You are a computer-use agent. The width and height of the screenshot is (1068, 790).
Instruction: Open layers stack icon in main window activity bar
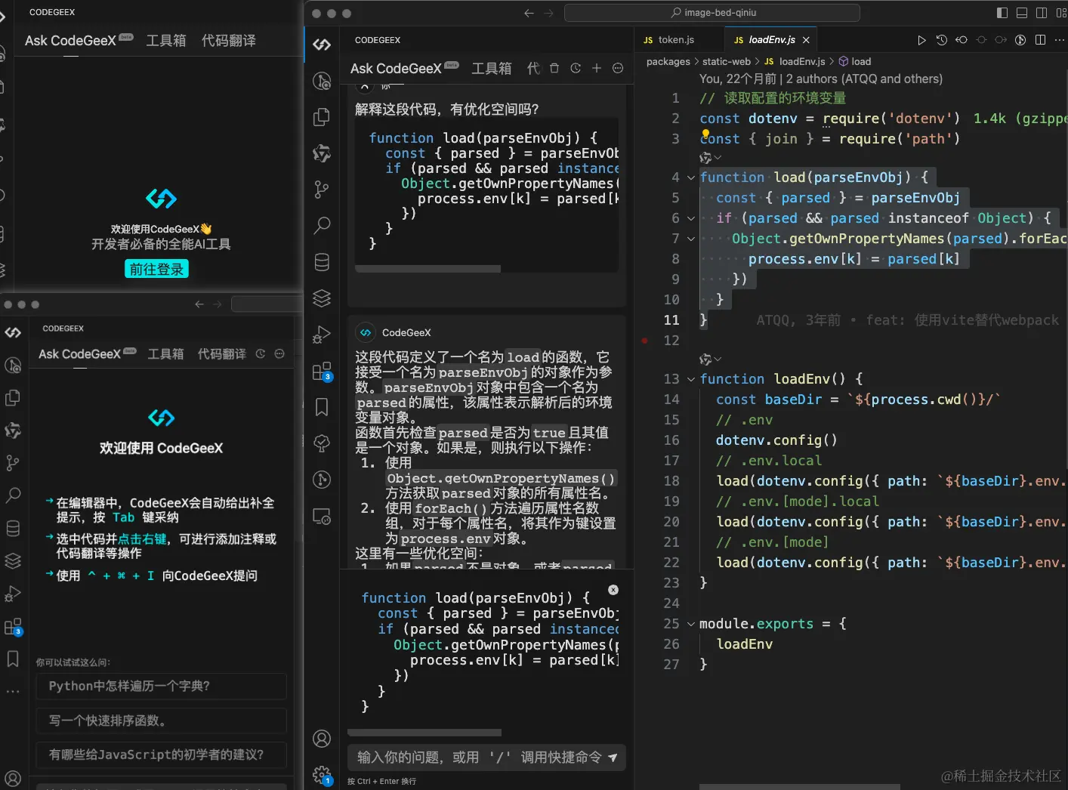click(322, 298)
